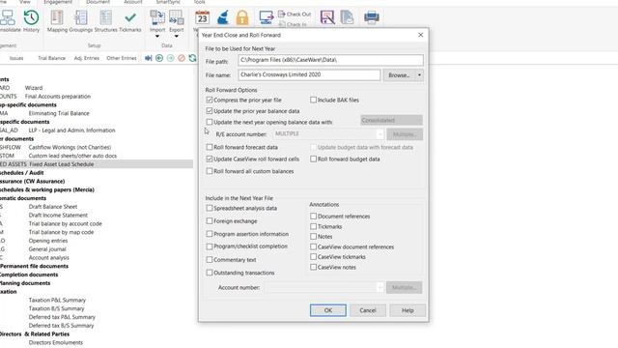Click the orange Lock Down padlock icon
The image size is (618, 348).
tap(242, 17)
